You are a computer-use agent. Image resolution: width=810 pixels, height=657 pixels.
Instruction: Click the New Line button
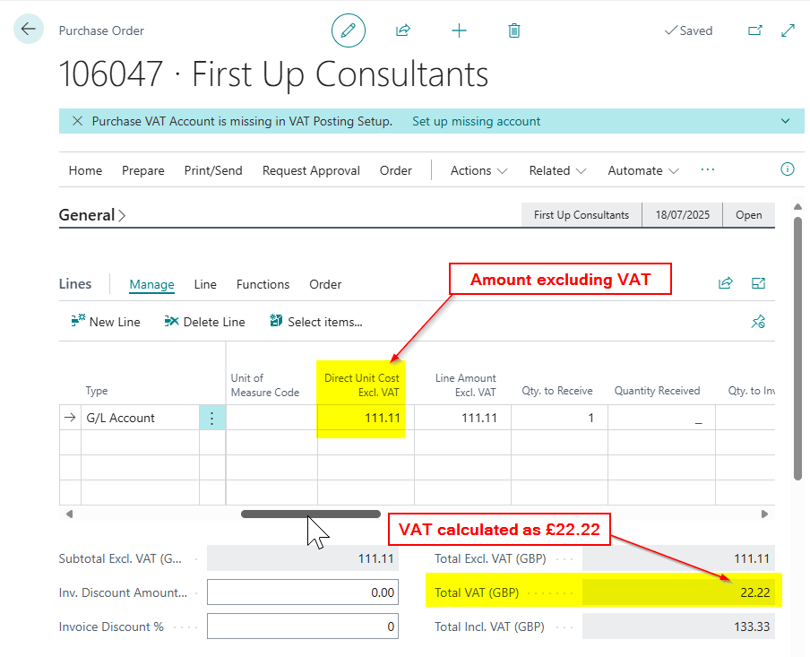click(106, 322)
